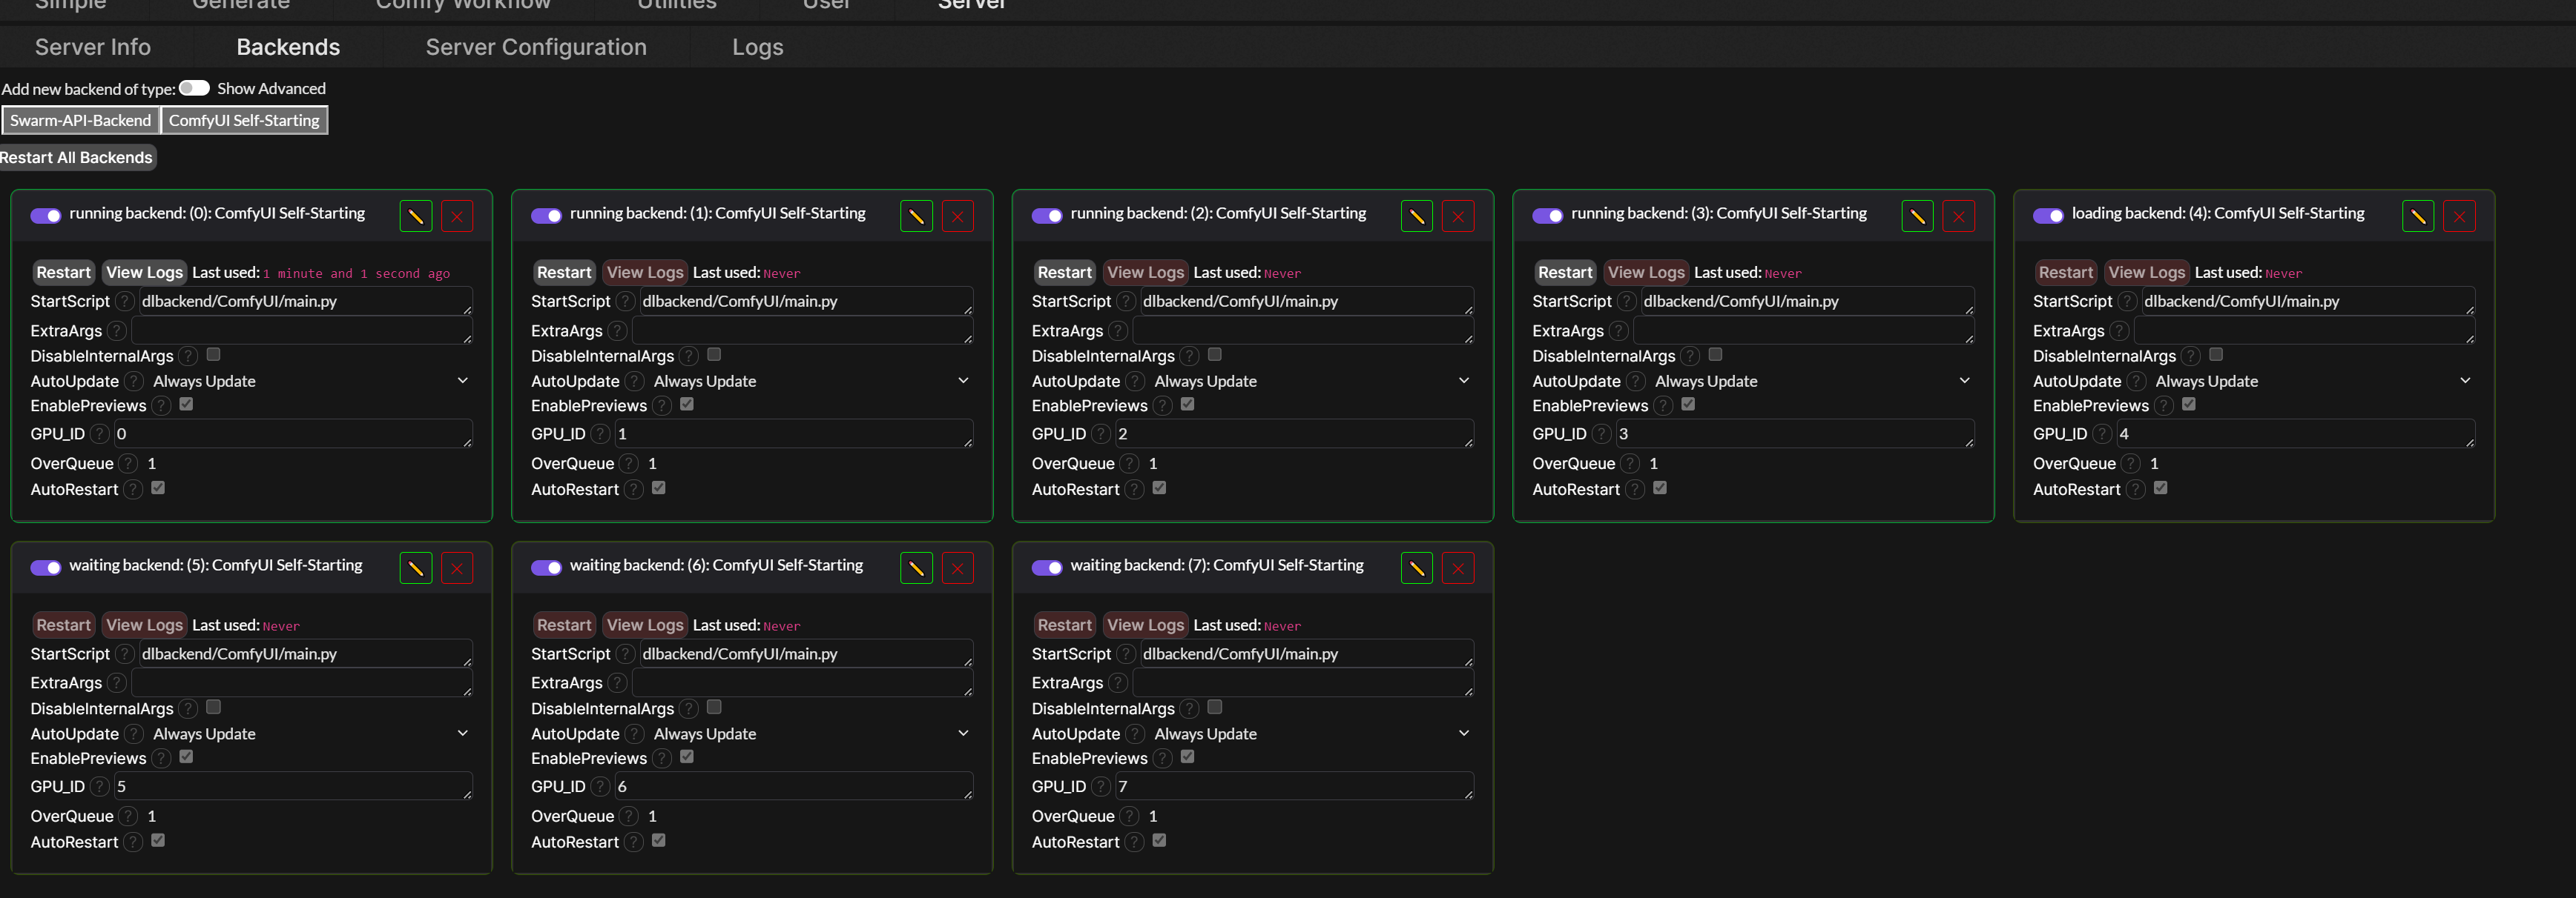
Task: Click the pencil edit icon on backend 0
Action: (415, 216)
